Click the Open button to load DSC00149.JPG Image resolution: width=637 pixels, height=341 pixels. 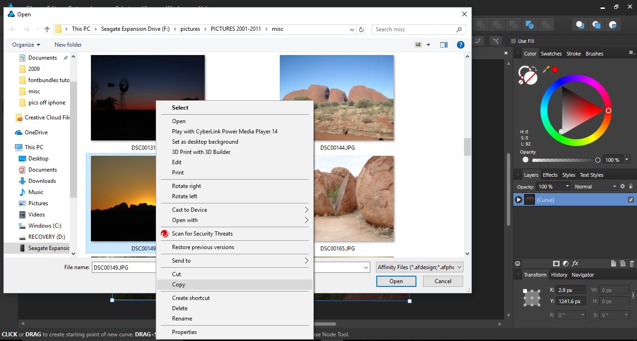pyautogui.click(x=395, y=281)
